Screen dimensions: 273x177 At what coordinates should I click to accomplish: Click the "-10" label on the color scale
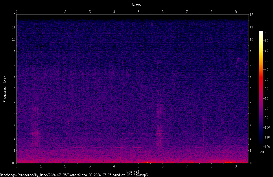pyautogui.click(x=266, y=41)
